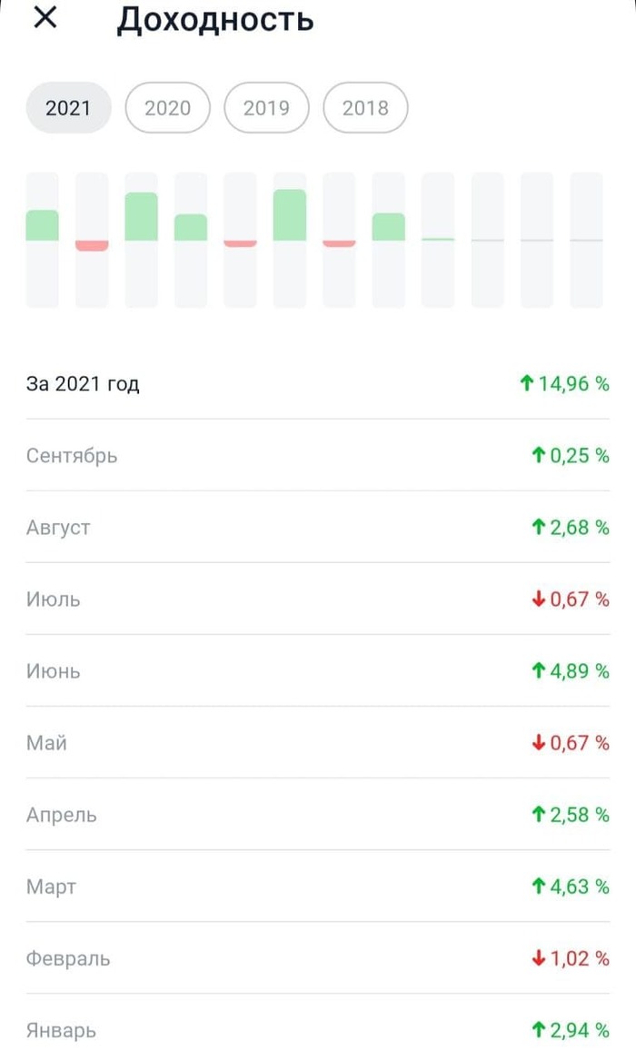Select the tall green March bar

tap(141, 217)
